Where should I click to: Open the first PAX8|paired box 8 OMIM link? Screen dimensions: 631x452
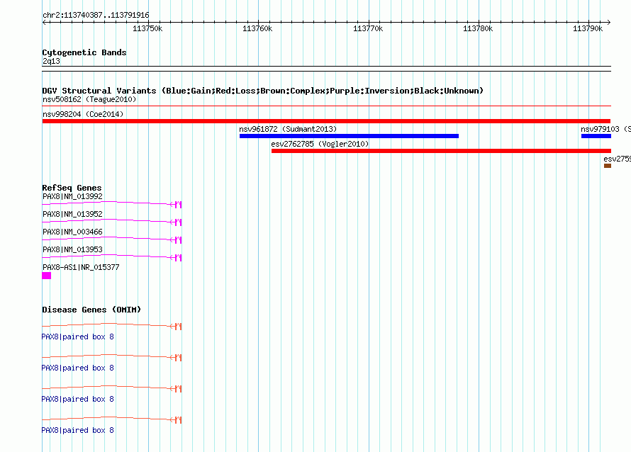click(78, 337)
